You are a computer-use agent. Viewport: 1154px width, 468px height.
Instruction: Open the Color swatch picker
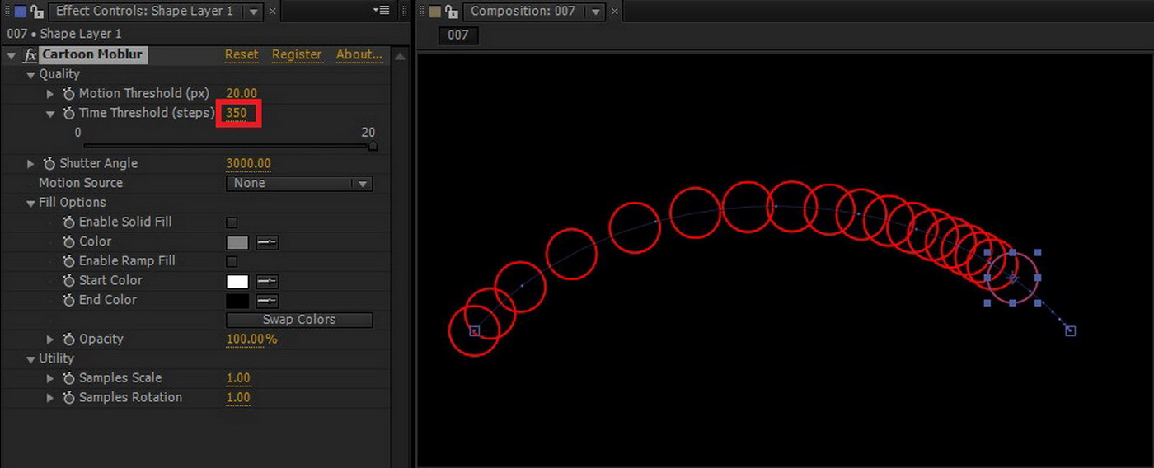coord(237,242)
